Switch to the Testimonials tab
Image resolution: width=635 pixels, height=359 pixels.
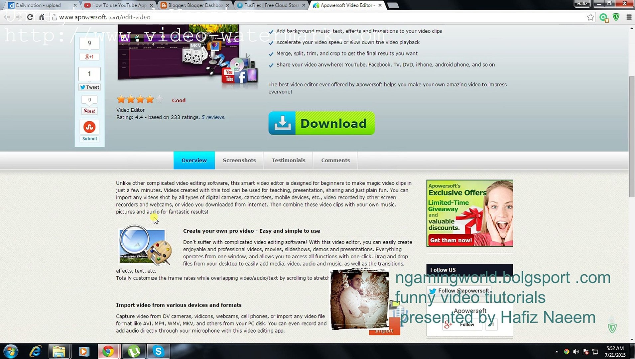pos(288,160)
